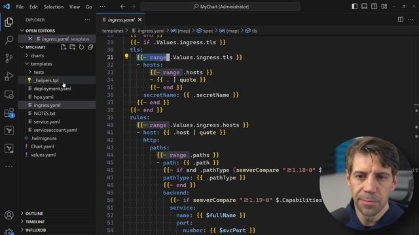419x235 pixels.
Task: Open Run and Debug view
Action: click(9, 76)
